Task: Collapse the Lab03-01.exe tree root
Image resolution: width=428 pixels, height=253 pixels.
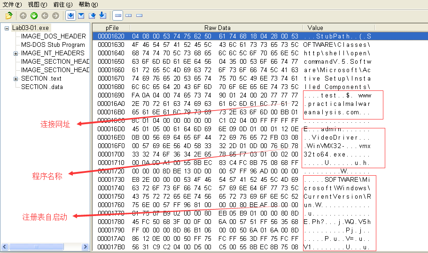Action: pyautogui.click(x=7, y=28)
